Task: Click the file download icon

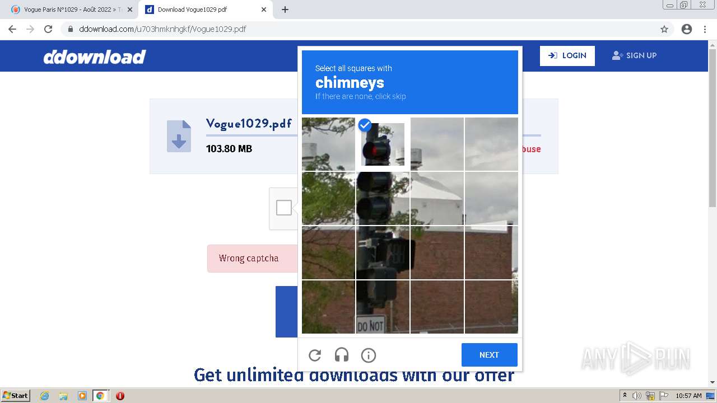Action: 179,136
